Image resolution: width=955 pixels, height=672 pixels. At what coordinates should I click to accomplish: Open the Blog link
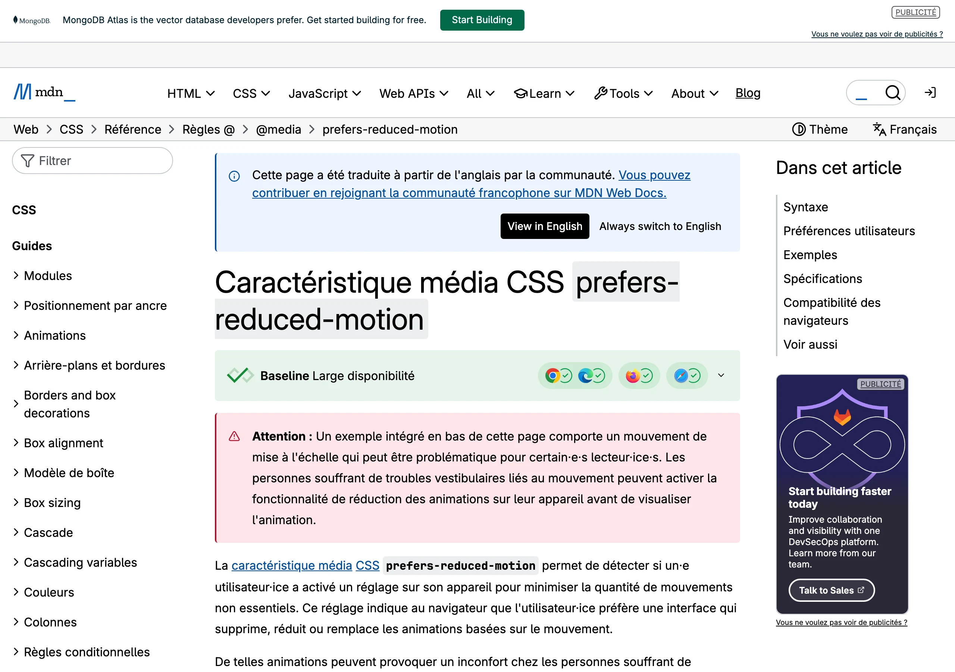[748, 93]
